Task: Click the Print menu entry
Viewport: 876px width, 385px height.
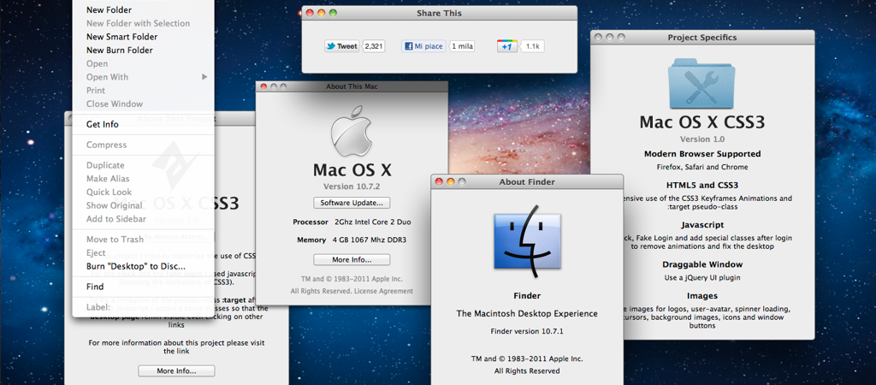Action: pos(96,91)
